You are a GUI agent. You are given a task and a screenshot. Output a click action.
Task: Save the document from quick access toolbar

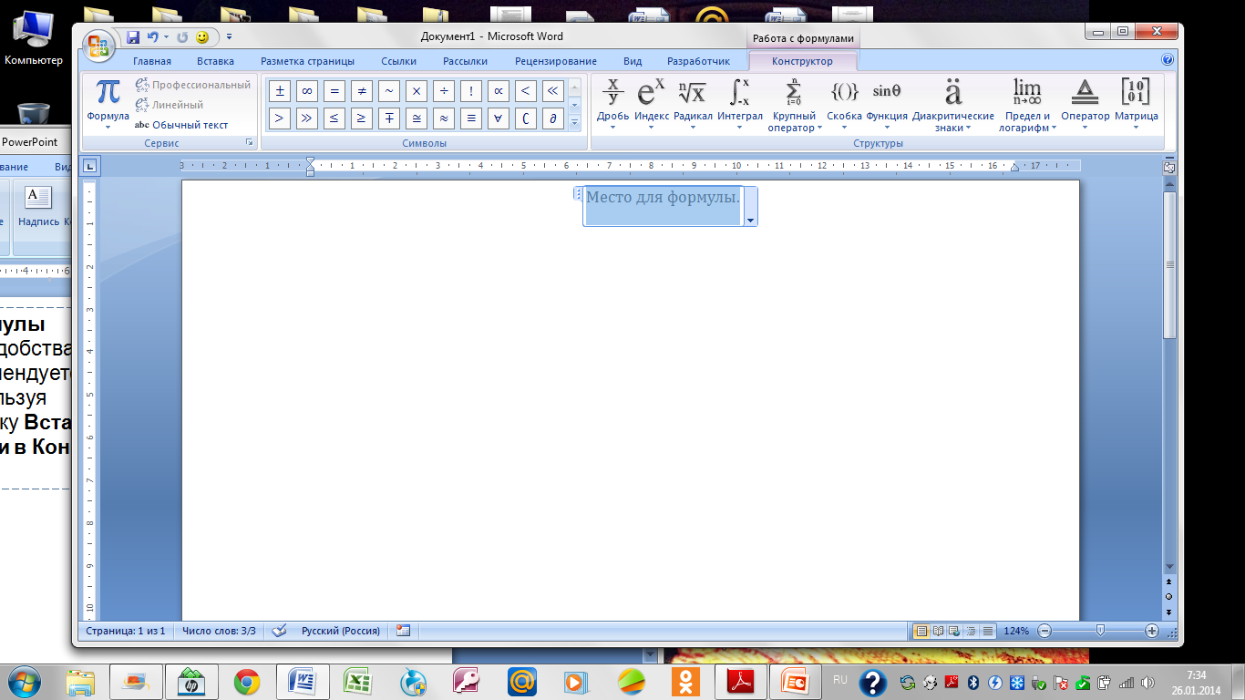click(133, 37)
